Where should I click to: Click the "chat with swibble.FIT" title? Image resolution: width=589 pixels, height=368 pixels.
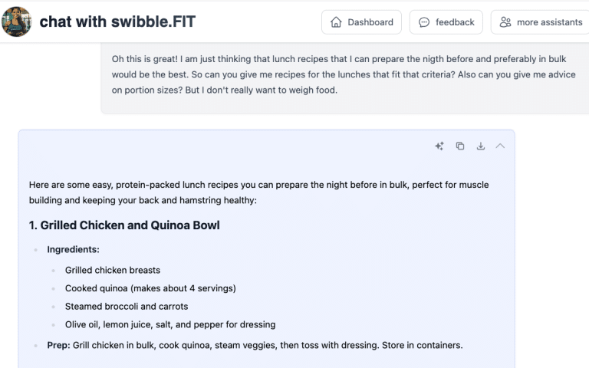point(117,21)
